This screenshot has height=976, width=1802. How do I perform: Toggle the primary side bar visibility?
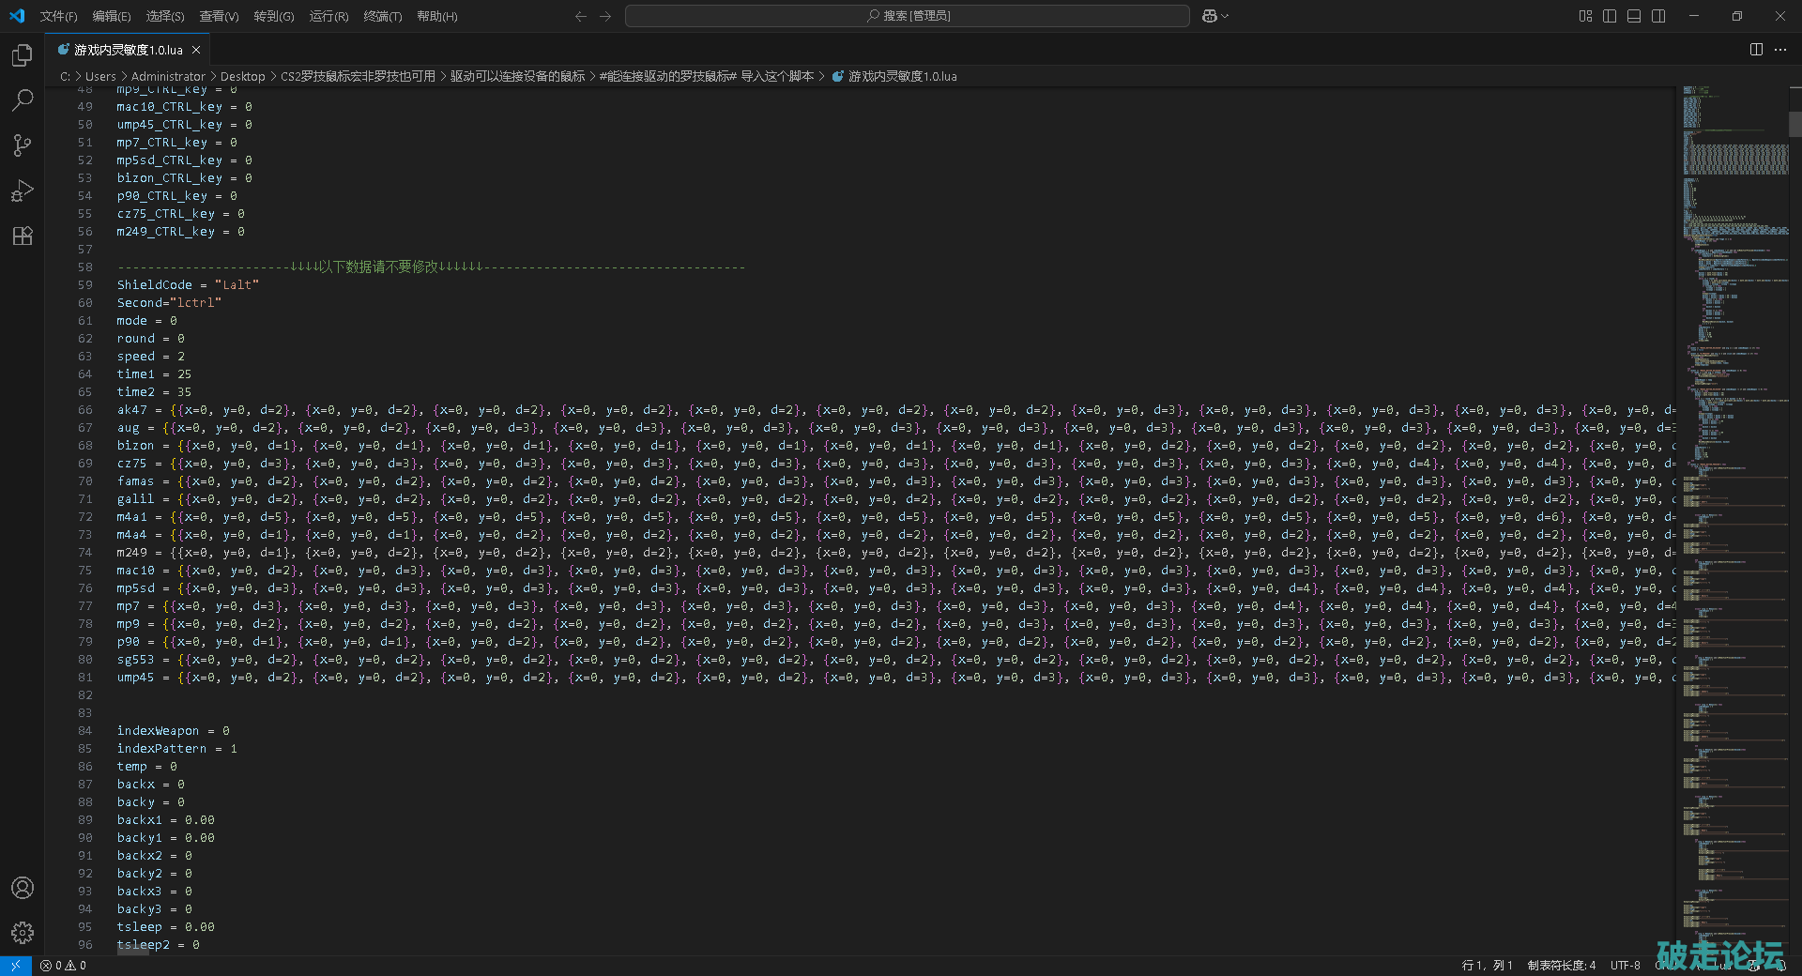click(1610, 16)
